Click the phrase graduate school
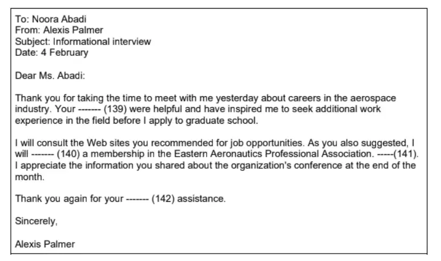 click(222, 121)
